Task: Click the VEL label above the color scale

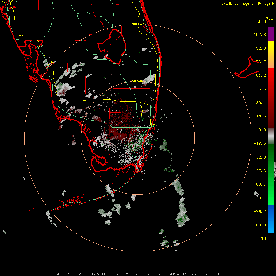Action: click(269, 18)
